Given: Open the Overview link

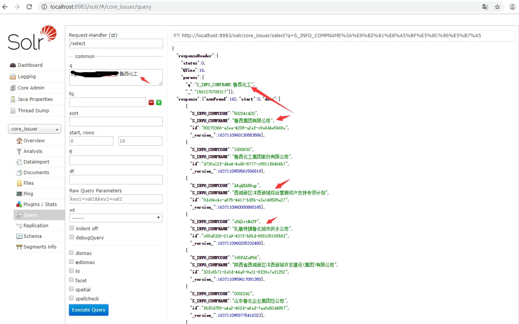Looking at the screenshot, I should tap(34, 141).
